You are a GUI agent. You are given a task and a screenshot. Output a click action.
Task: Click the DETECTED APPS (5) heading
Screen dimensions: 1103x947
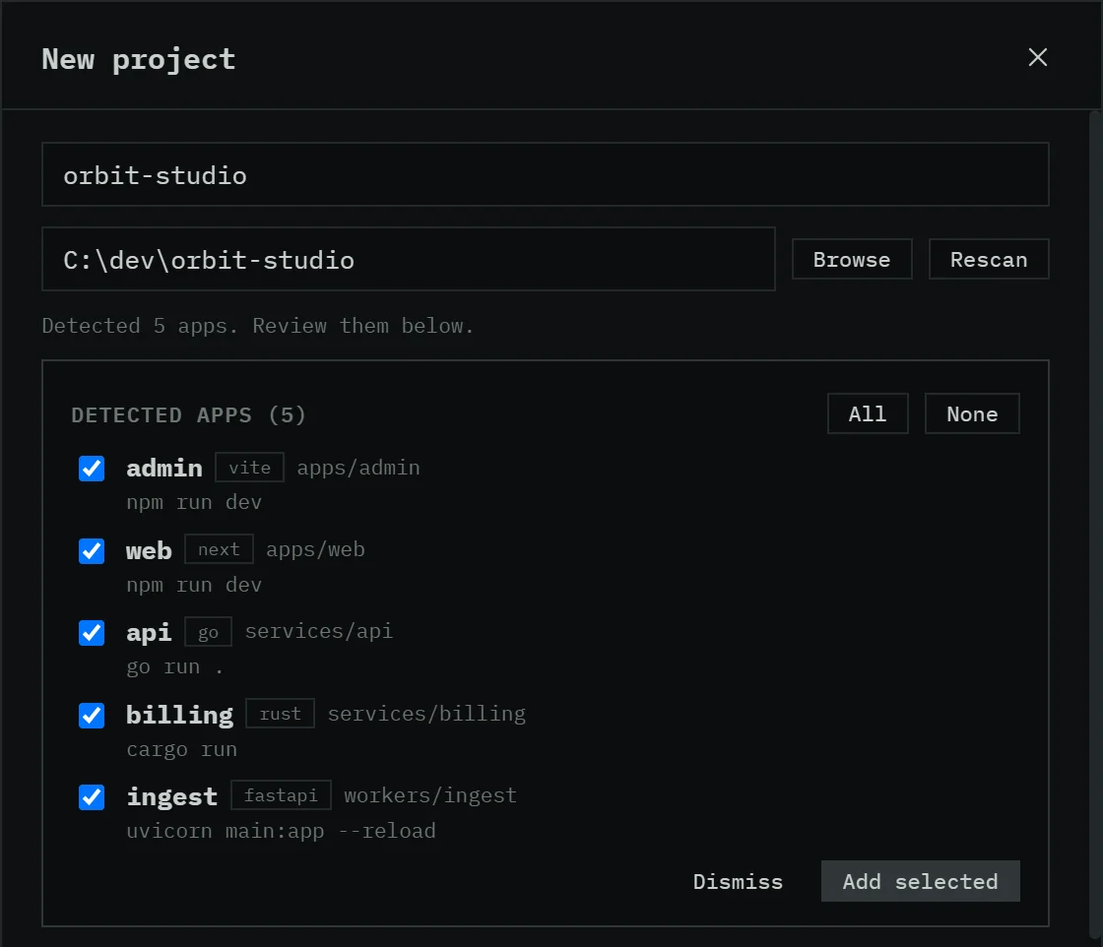188,414
